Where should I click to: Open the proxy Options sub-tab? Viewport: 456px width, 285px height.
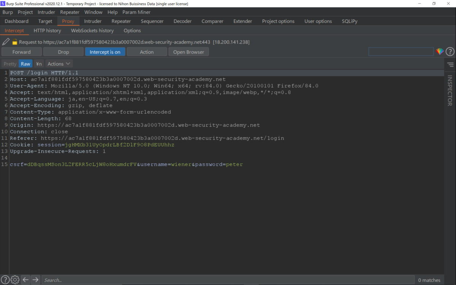pos(132,30)
